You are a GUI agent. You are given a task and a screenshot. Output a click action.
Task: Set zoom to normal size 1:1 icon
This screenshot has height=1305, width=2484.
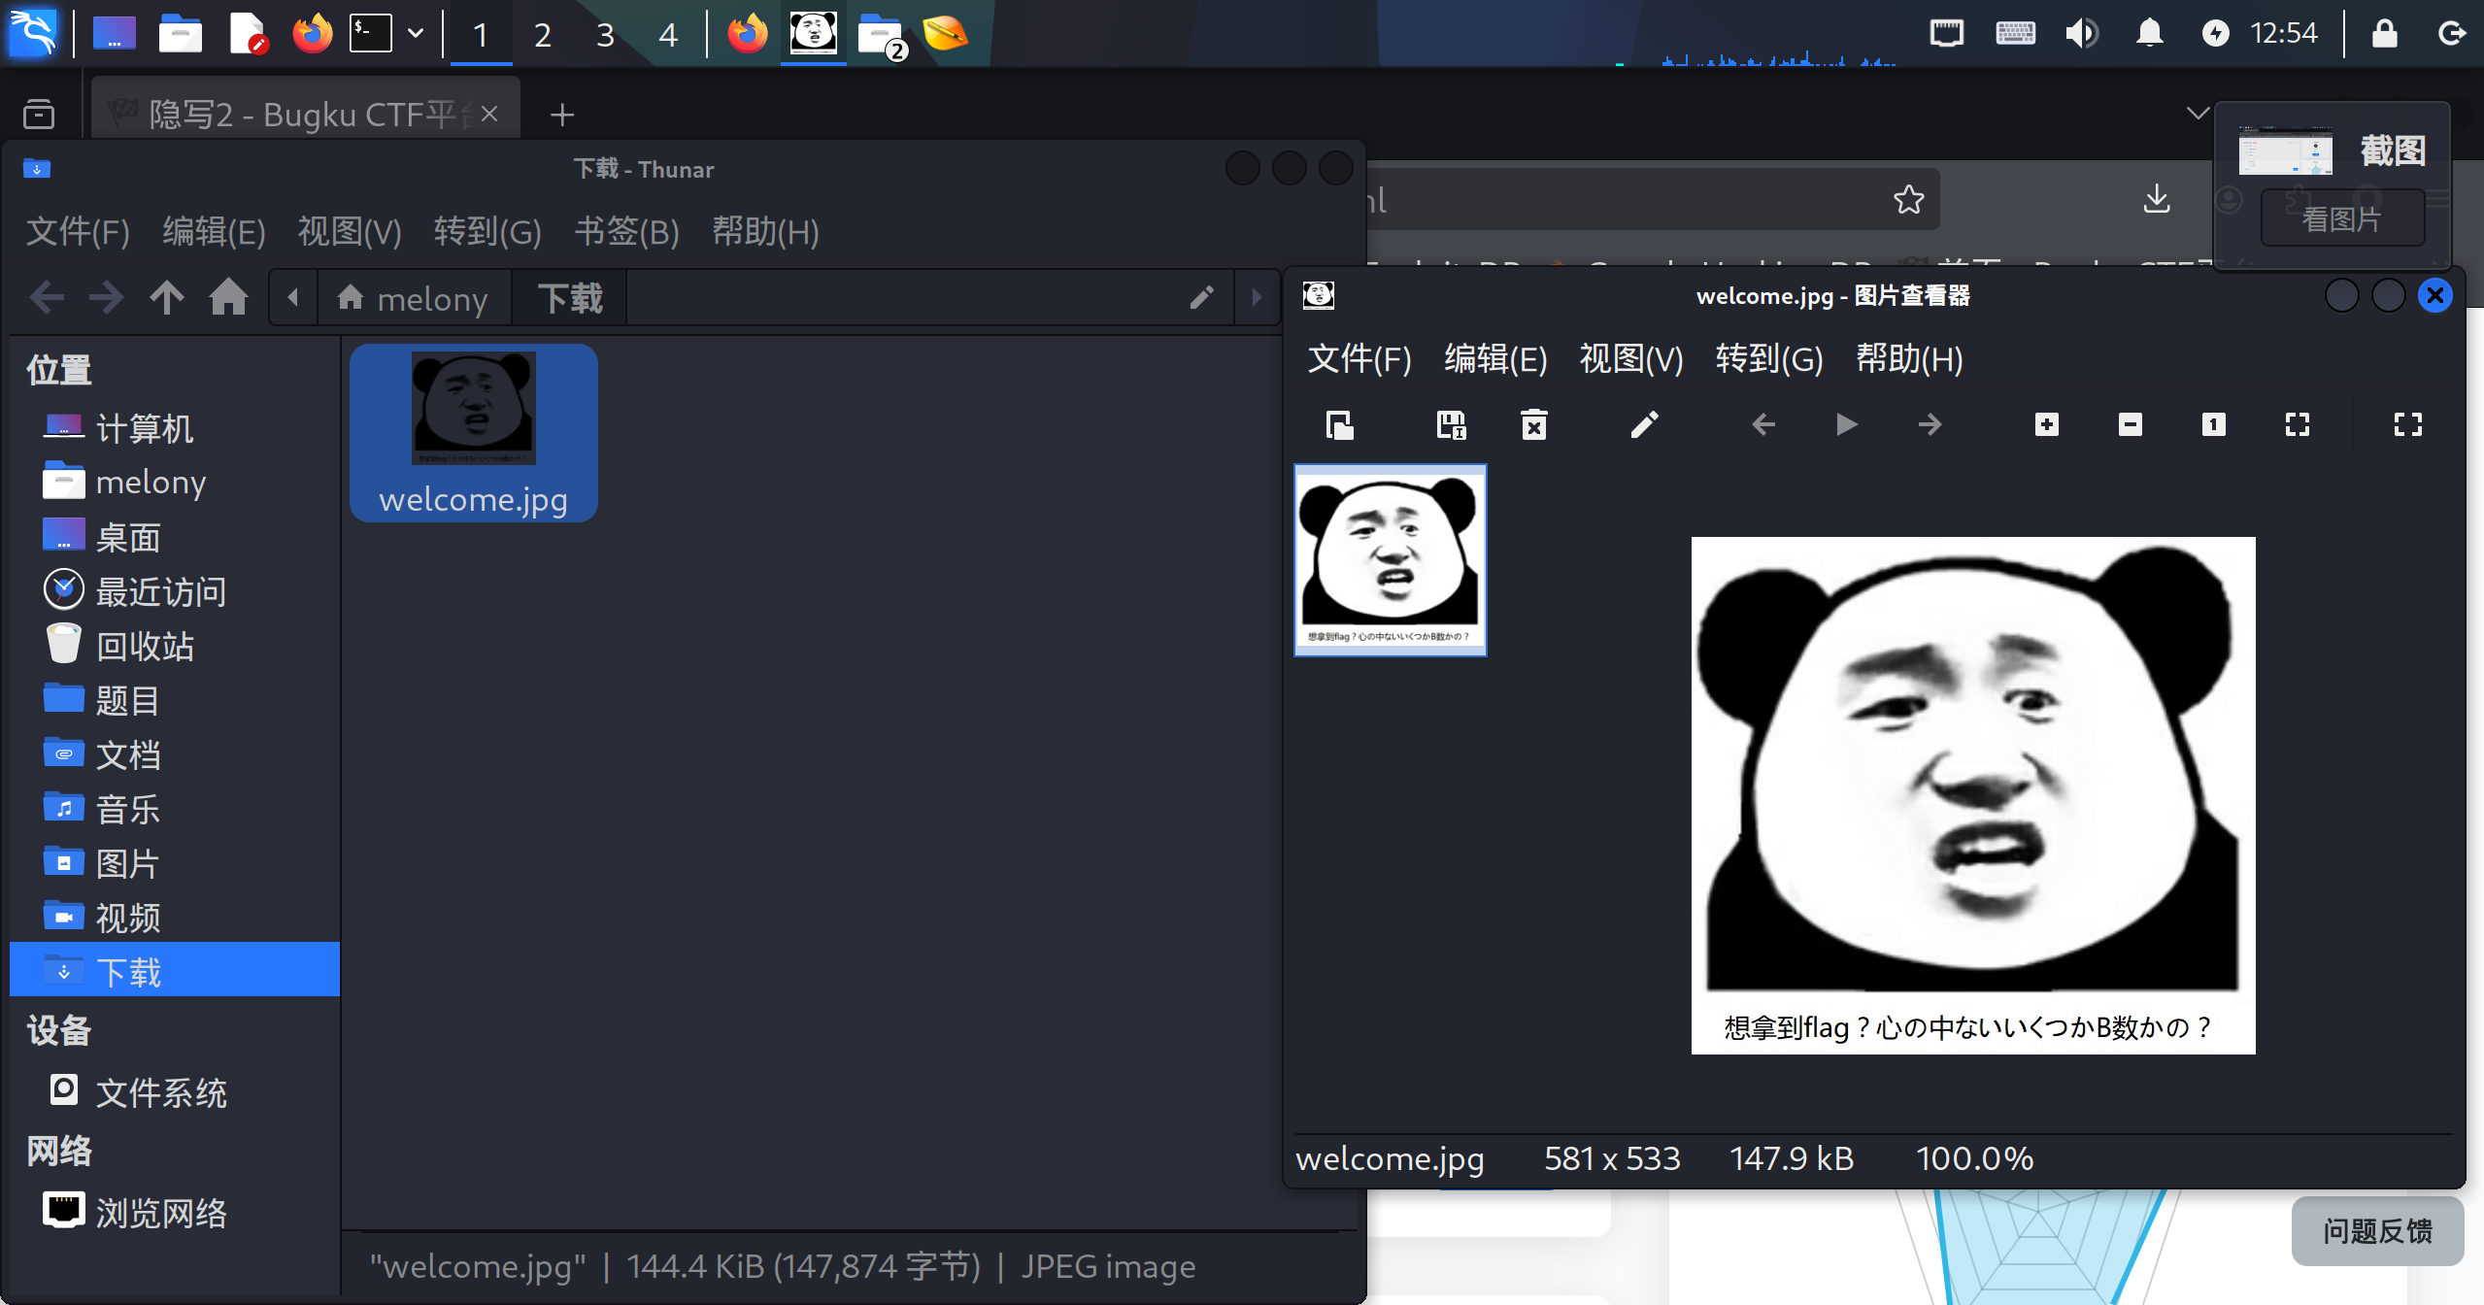click(2213, 424)
